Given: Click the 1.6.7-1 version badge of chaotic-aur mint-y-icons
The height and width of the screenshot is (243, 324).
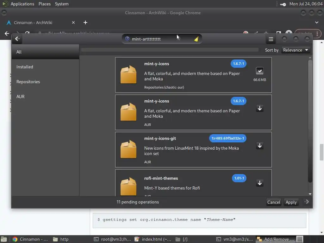Looking at the screenshot, I should (x=239, y=64).
